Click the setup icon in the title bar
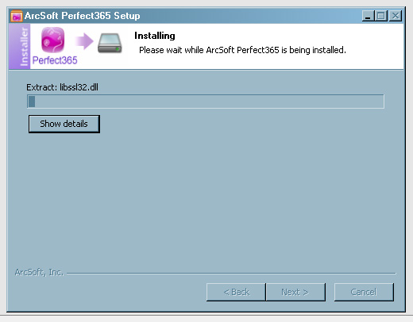Viewport: 413px width, 322px height. 17,16
